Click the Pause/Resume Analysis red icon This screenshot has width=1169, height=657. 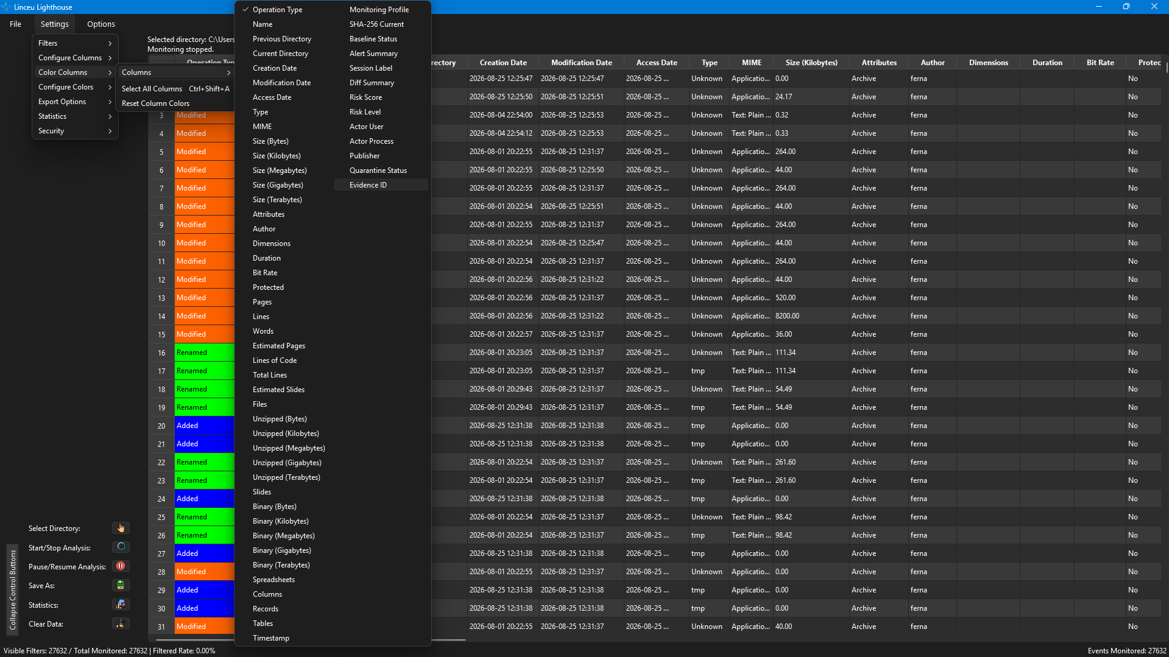tap(121, 566)
